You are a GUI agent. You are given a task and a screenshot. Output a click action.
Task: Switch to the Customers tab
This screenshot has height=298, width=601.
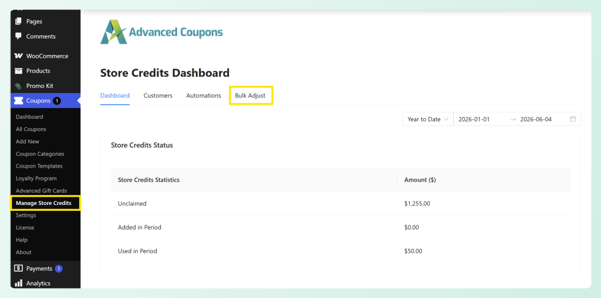[x=158, y=95]
